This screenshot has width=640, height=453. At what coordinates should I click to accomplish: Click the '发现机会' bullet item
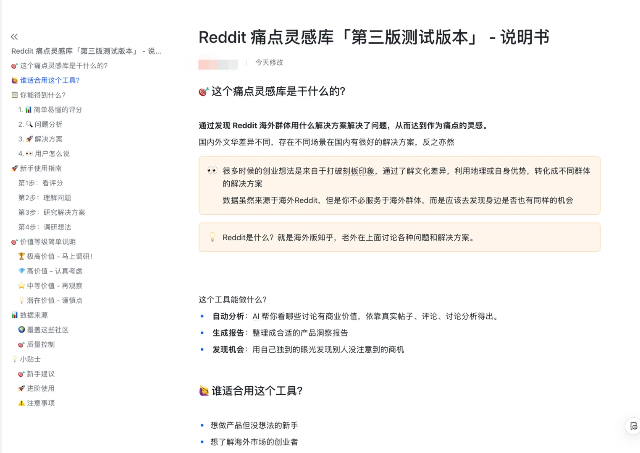[x=308, y=349]
